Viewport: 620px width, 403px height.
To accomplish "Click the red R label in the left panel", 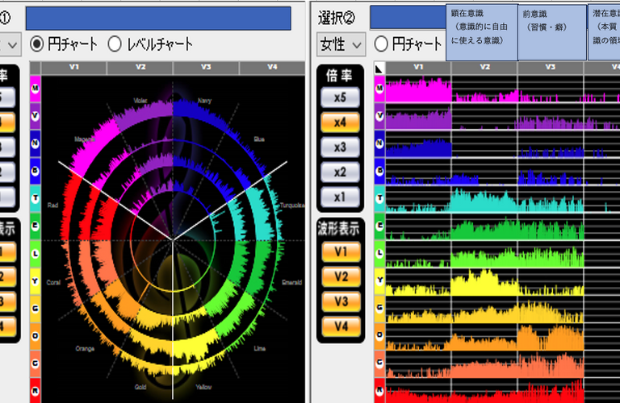I will tap(36, 390).
